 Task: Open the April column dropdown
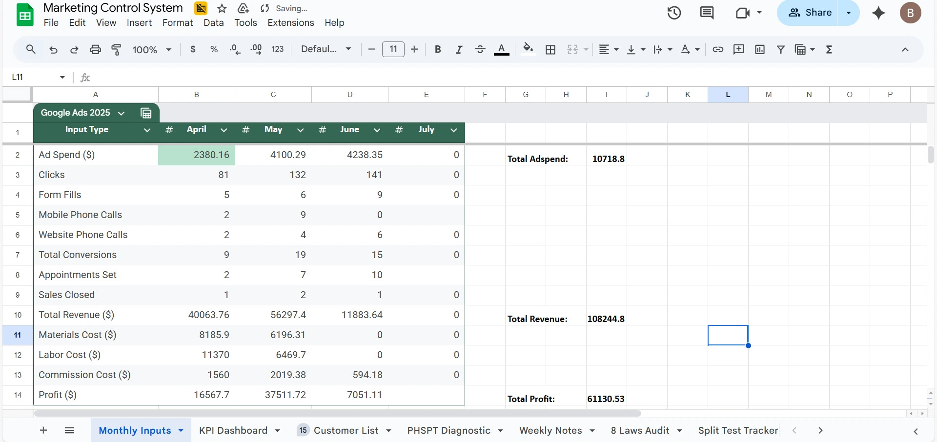click(x=224, y=130)
